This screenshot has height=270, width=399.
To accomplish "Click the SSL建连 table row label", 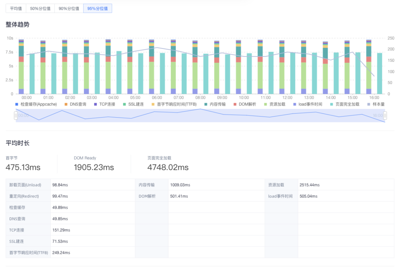I will (17, 241).
